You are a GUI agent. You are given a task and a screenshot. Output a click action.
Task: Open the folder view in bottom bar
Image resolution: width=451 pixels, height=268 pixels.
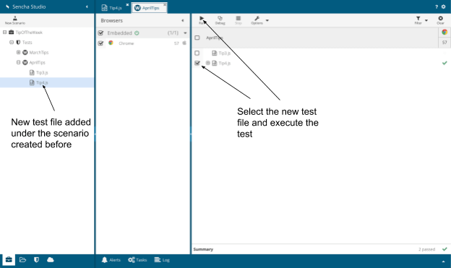[x=22, y=259]
